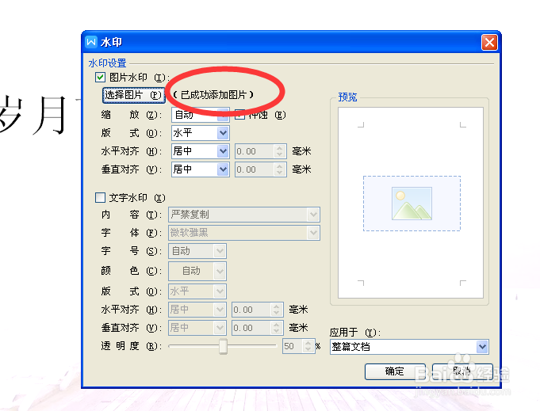Close the 水印 dialog with the red X

[489, 43]
